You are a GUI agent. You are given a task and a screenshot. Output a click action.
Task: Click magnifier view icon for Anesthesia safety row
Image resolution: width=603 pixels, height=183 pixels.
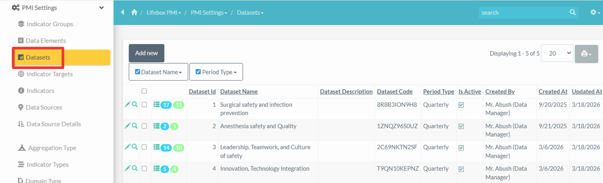(135, 125)
